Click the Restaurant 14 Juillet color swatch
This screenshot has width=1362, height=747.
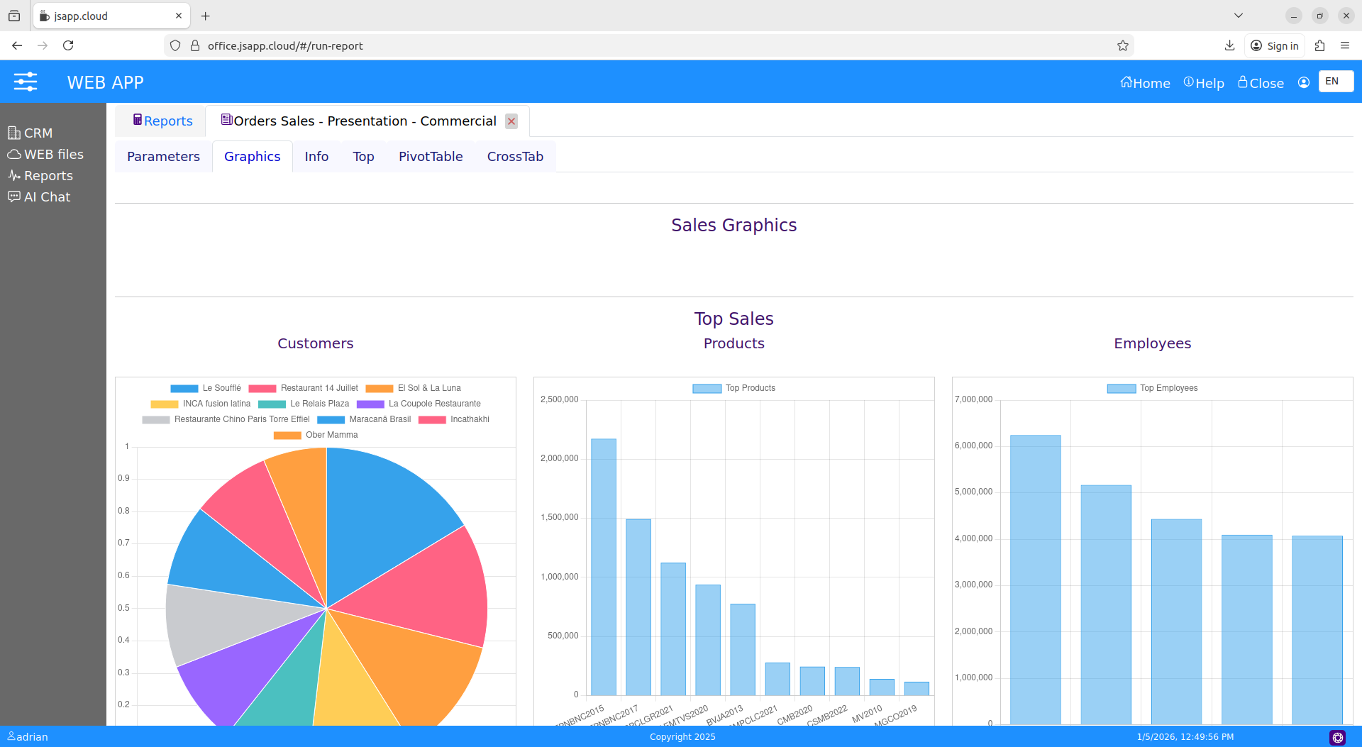pos(262,388)
